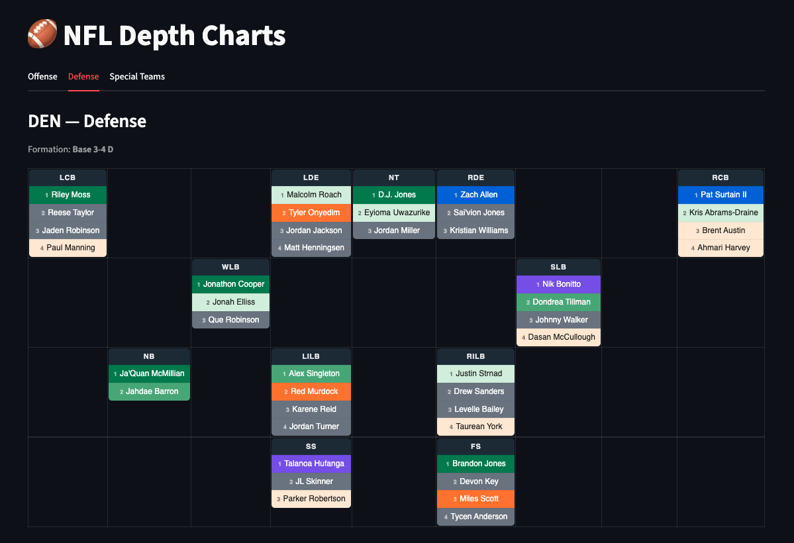Click Jonathon Cooper at WLB
794x543 pixels.
(230, 284)
